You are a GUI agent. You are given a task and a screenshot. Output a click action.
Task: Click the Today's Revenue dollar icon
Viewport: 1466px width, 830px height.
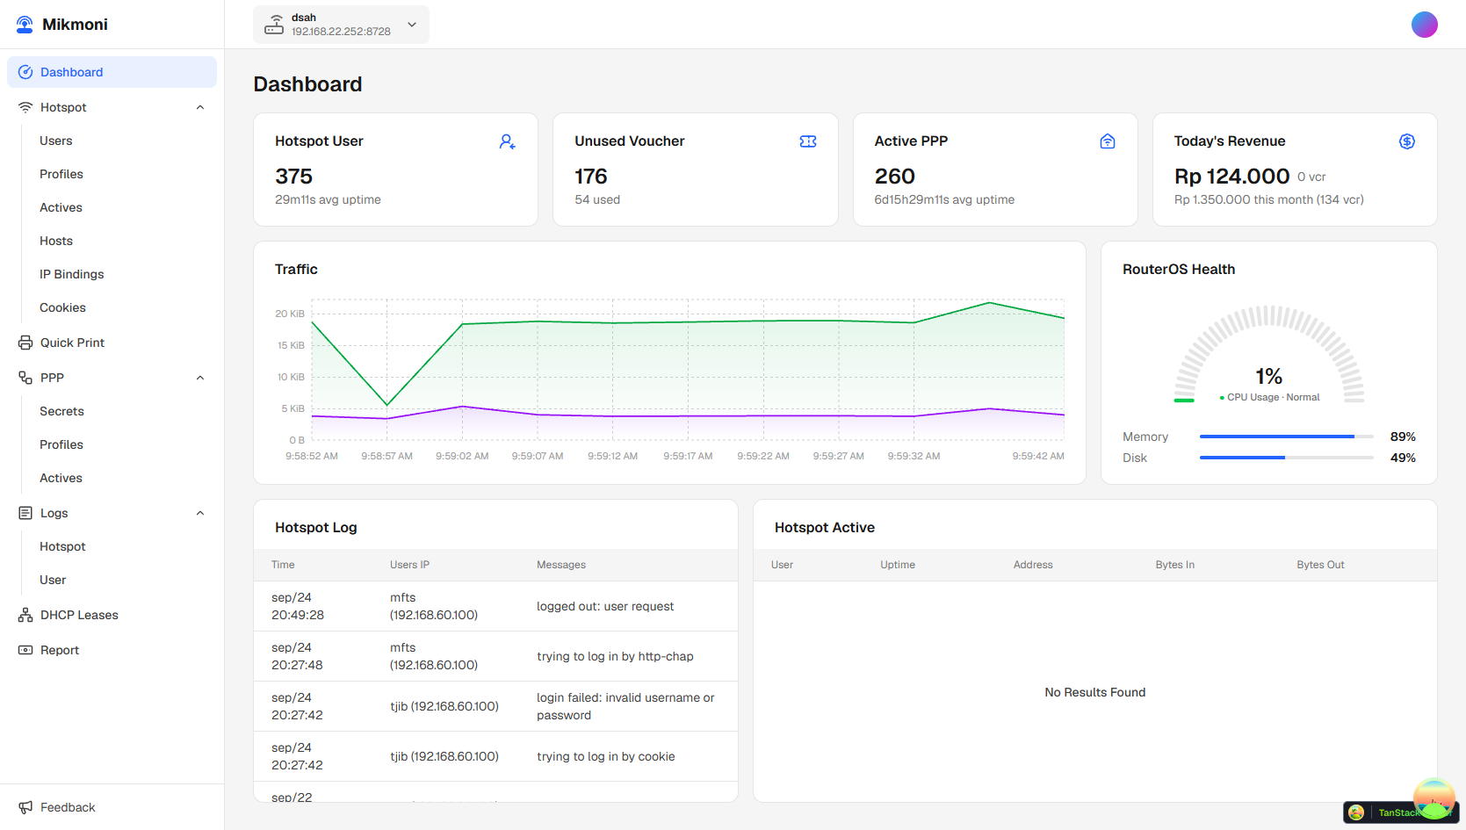click(1407, 141)
